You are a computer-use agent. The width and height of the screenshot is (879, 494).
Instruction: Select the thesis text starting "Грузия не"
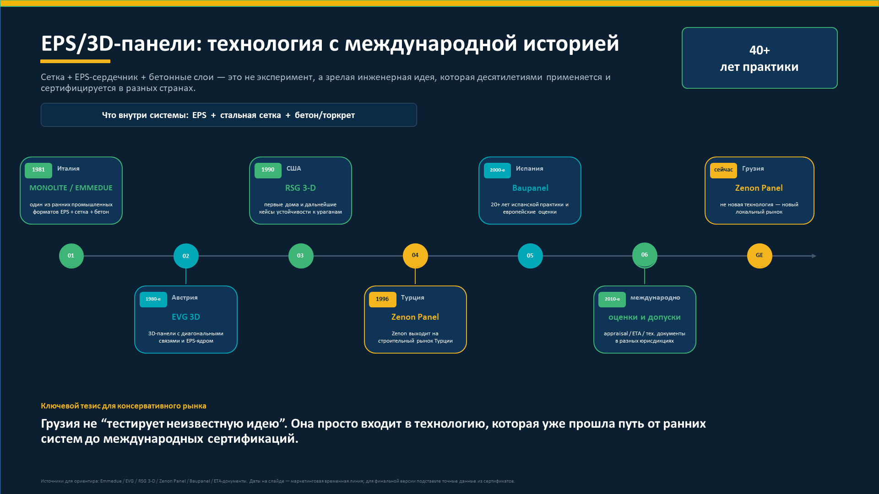pos(373,431)
